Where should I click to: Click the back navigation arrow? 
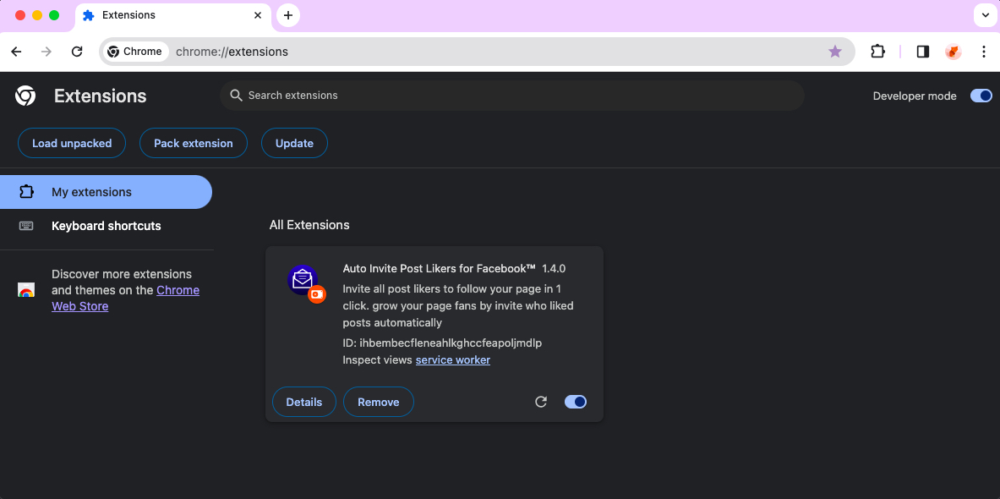click(16, 52)
